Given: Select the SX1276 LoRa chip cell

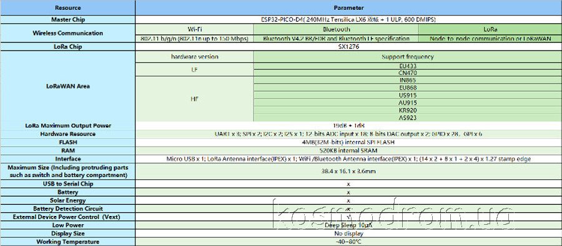Looking at the screenshot, I should click(x=348, y=47).
